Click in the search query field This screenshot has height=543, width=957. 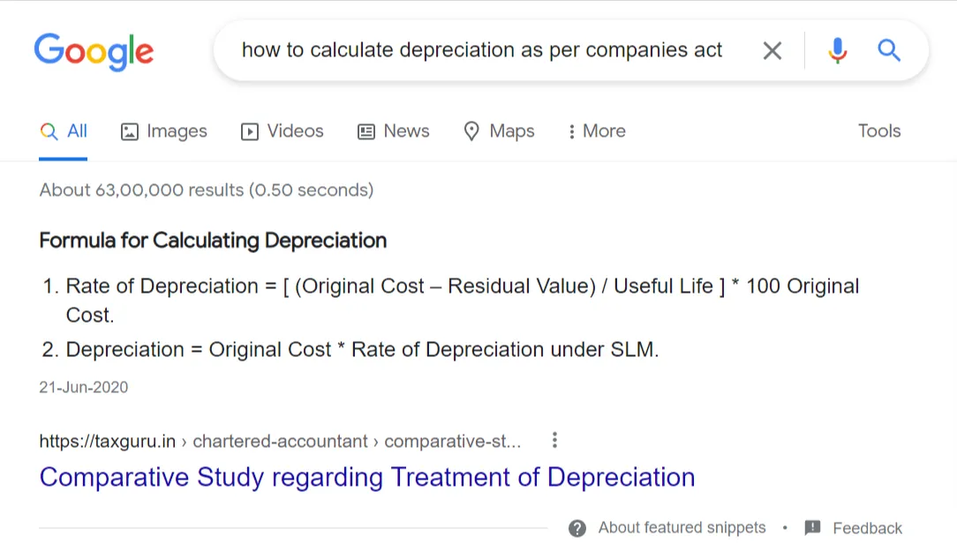point(481,51)
